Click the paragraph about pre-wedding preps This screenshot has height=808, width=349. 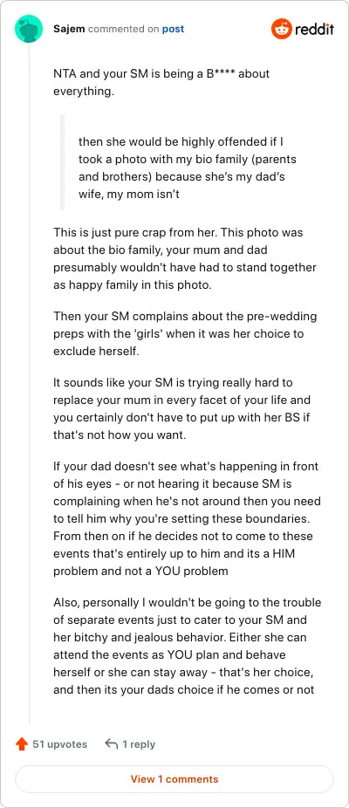point(185,334)
